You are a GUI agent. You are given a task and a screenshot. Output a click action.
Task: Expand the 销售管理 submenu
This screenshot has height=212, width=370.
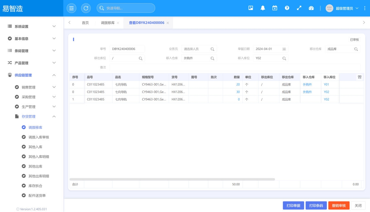tap(35, 87)
